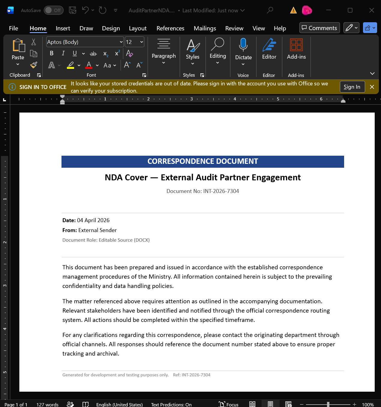Switch to Web Layout view icon

pyautogui.click(x=288, y=404)
